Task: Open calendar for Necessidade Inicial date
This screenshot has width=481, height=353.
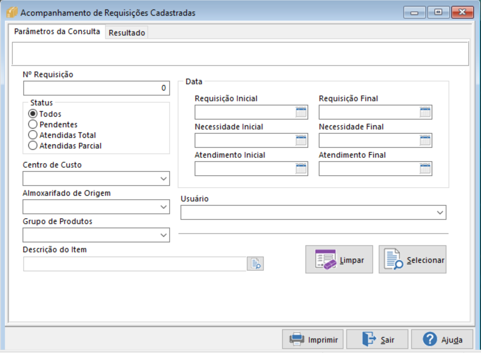Action: click(301, 140)
